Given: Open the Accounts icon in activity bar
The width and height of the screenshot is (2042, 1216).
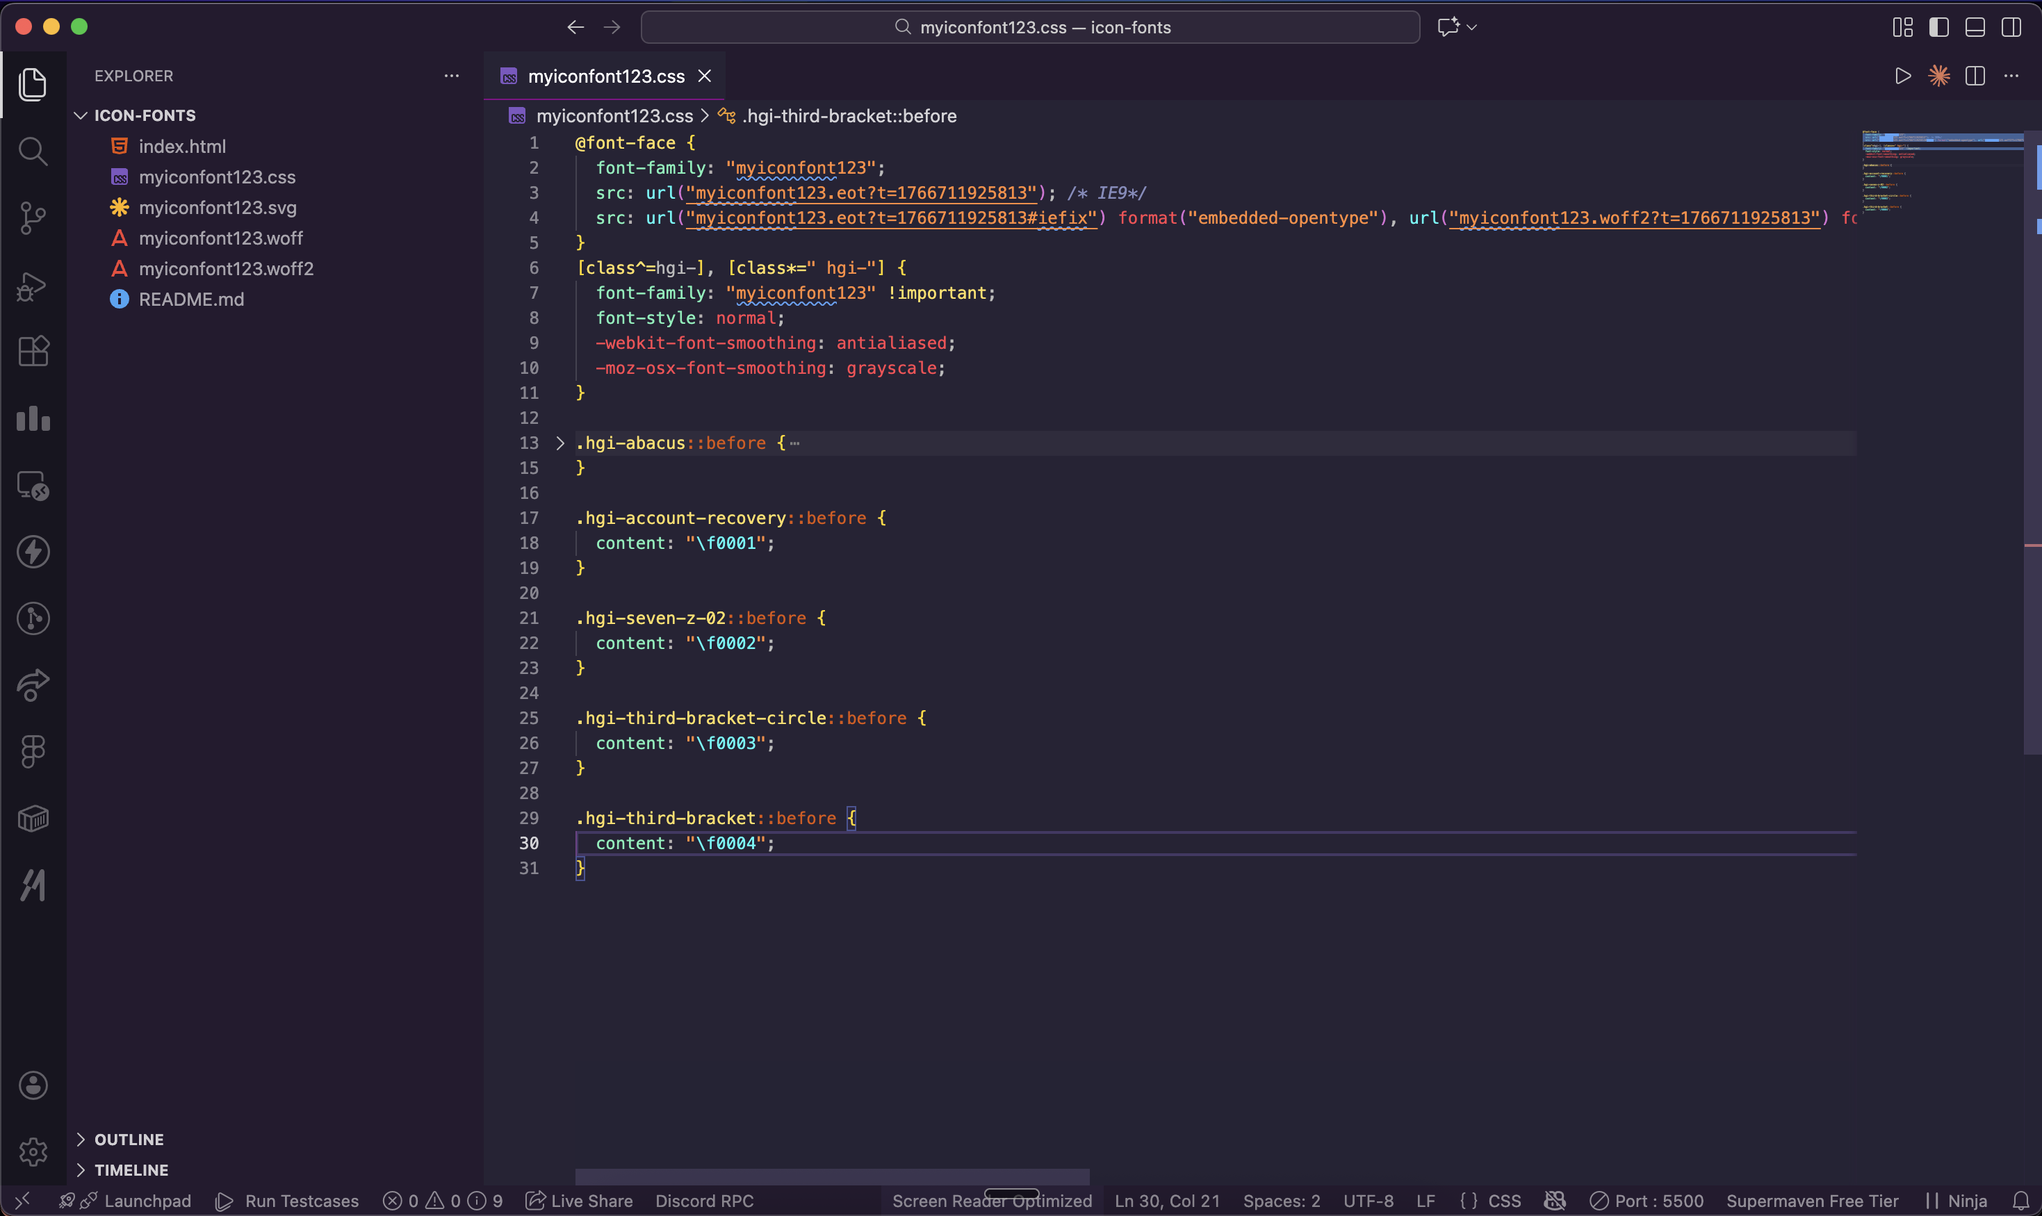Looking at the screenshot, I should click(x=33, y=1085).
